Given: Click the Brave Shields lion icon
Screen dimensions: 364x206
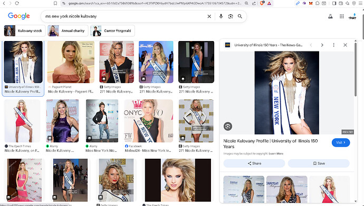Looking at the screenshot, I should click(x=262, y=3).
